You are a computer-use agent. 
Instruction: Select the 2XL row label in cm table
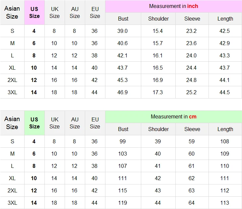[12, 190]
